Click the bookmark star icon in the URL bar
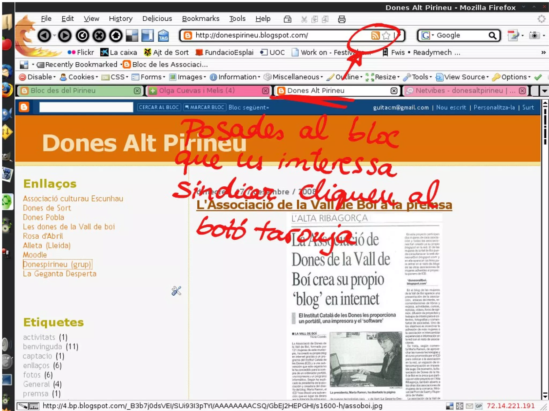 (x=386, y=35)
